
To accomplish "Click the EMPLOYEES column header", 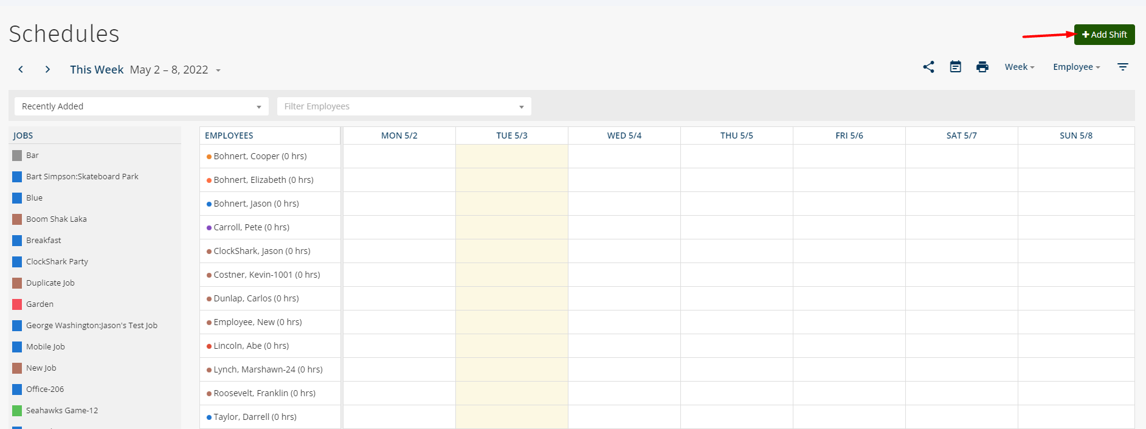I will (x=270, y=136).
